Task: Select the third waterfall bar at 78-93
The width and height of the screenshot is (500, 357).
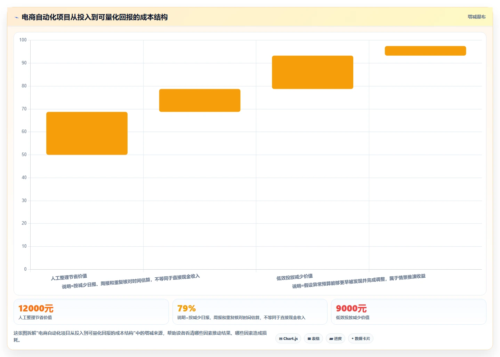Action: point(313,72)
